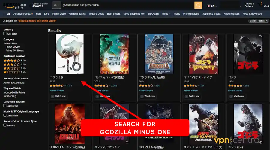This screenshot has height=150, width=270.
Task: Open Buy Again in navigation
Action: tap(153, 14)
